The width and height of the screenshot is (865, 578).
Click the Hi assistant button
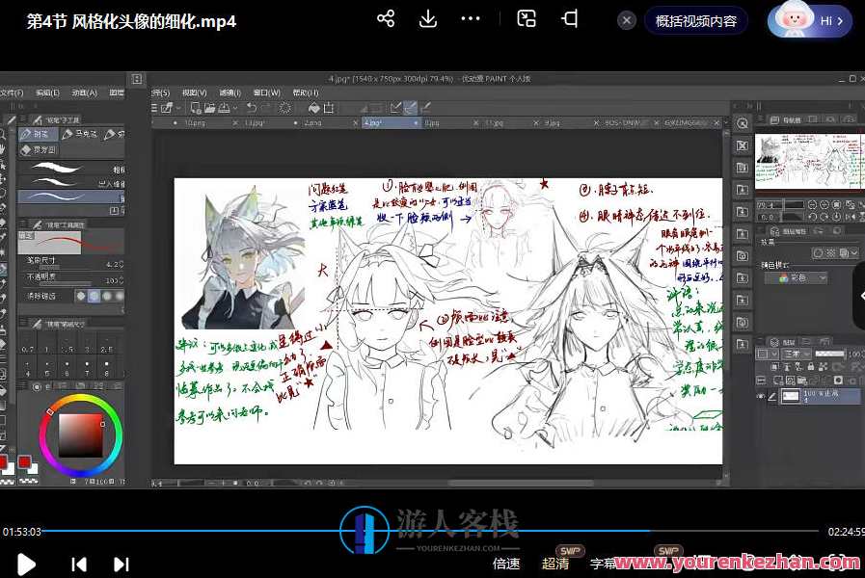[810, 20]
